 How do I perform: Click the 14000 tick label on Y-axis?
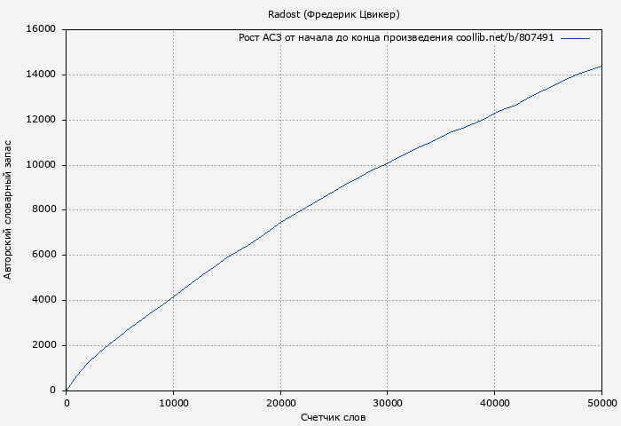tap(42, 75)
